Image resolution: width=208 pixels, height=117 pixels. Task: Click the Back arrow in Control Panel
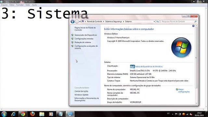pyautogui.click(x=72, y=21)
